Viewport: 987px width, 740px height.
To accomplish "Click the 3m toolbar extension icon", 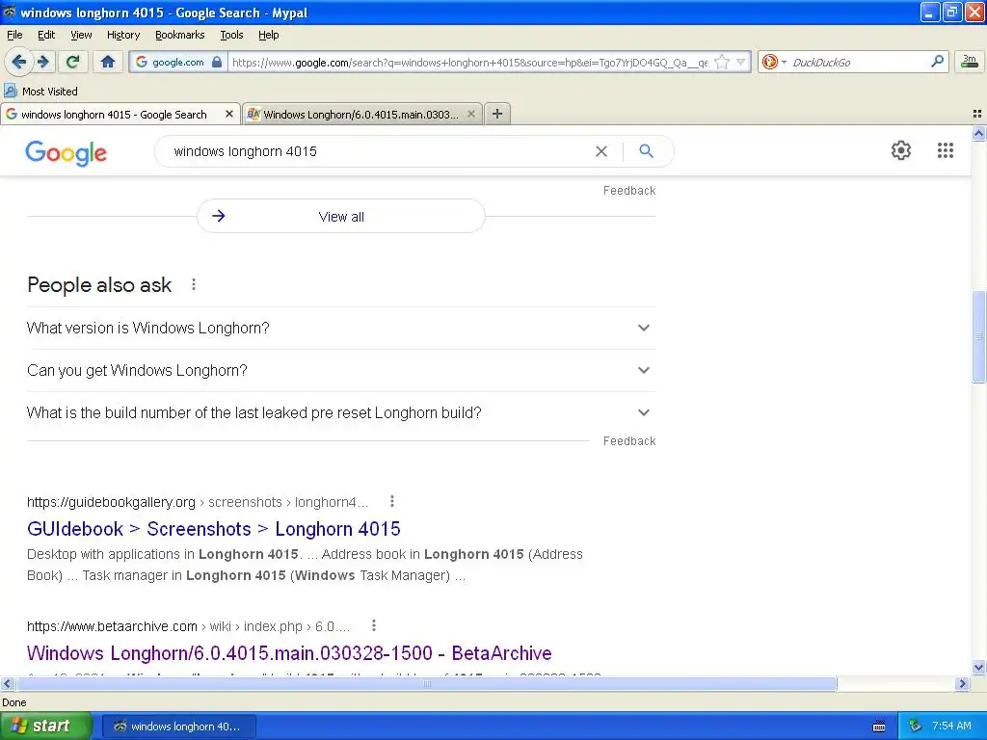I will pos(970,61).
